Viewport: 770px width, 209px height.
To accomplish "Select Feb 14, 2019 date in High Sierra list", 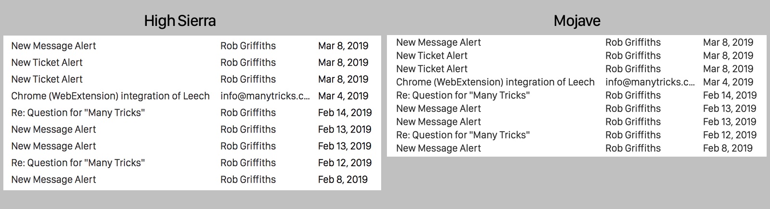I will (345, 113).
